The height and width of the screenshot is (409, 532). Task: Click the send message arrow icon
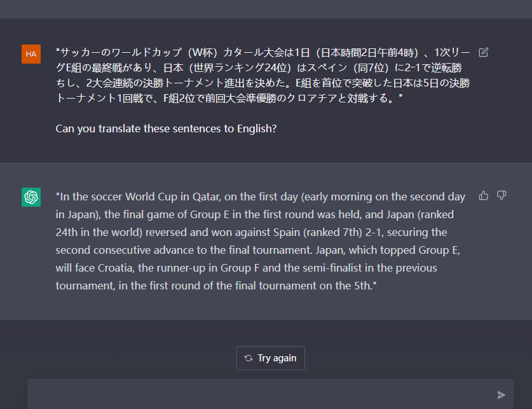[501, 395]
